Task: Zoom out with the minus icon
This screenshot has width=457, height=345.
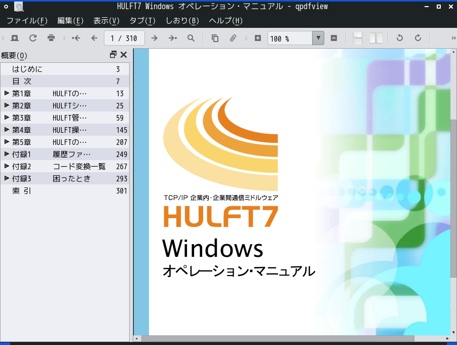Action: click(334, 38)
